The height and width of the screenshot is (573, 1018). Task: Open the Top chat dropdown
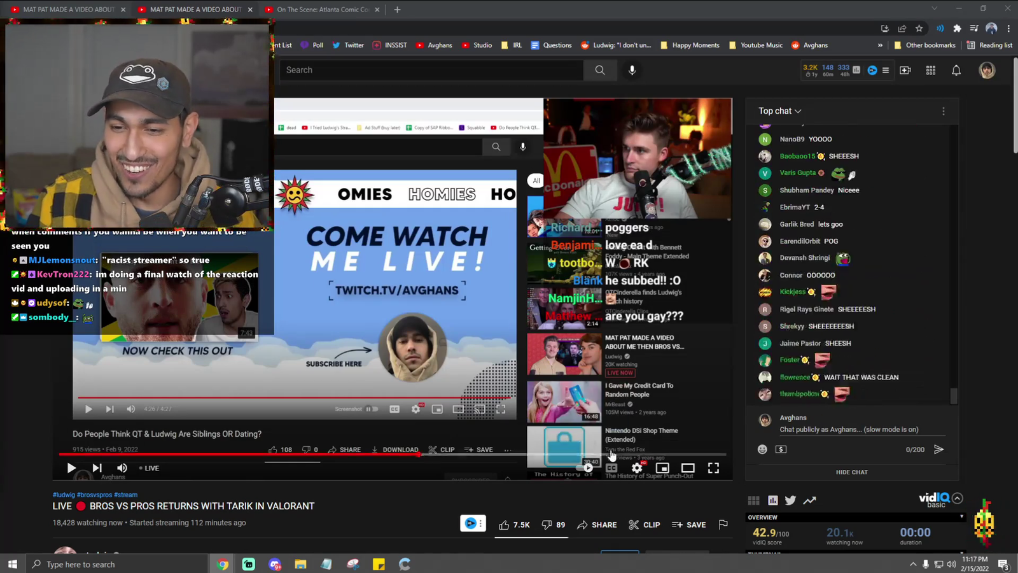pyautogui.click(x=780, y=111)
